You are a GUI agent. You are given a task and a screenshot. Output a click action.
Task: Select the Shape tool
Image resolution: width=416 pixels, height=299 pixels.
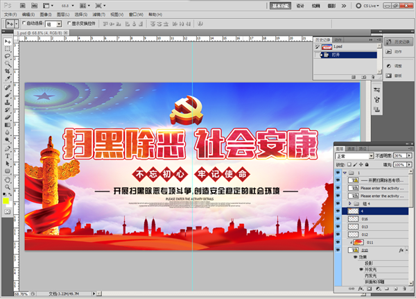(8, 171)
